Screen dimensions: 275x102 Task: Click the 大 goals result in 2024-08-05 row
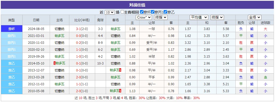(x=265, y=29)
